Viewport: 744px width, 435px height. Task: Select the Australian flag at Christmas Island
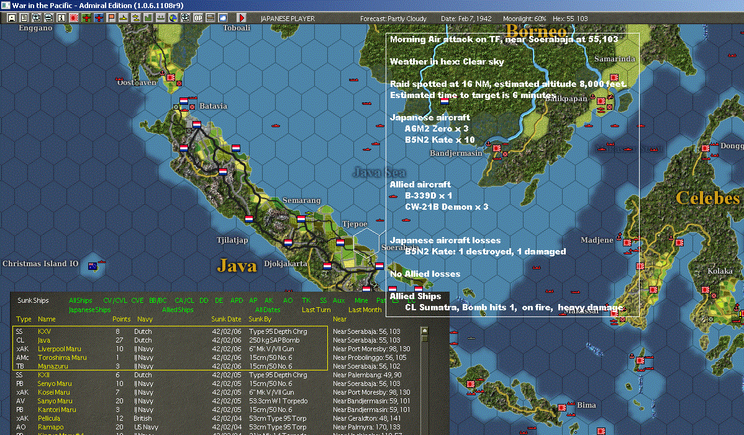pyautogui.click(x=93, y=266)
